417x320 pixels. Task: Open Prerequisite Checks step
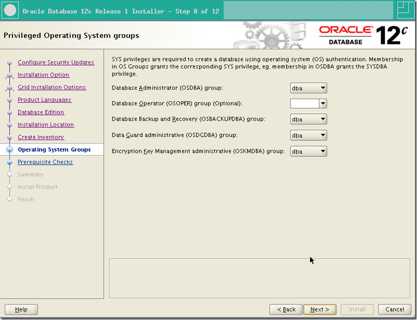45,162
